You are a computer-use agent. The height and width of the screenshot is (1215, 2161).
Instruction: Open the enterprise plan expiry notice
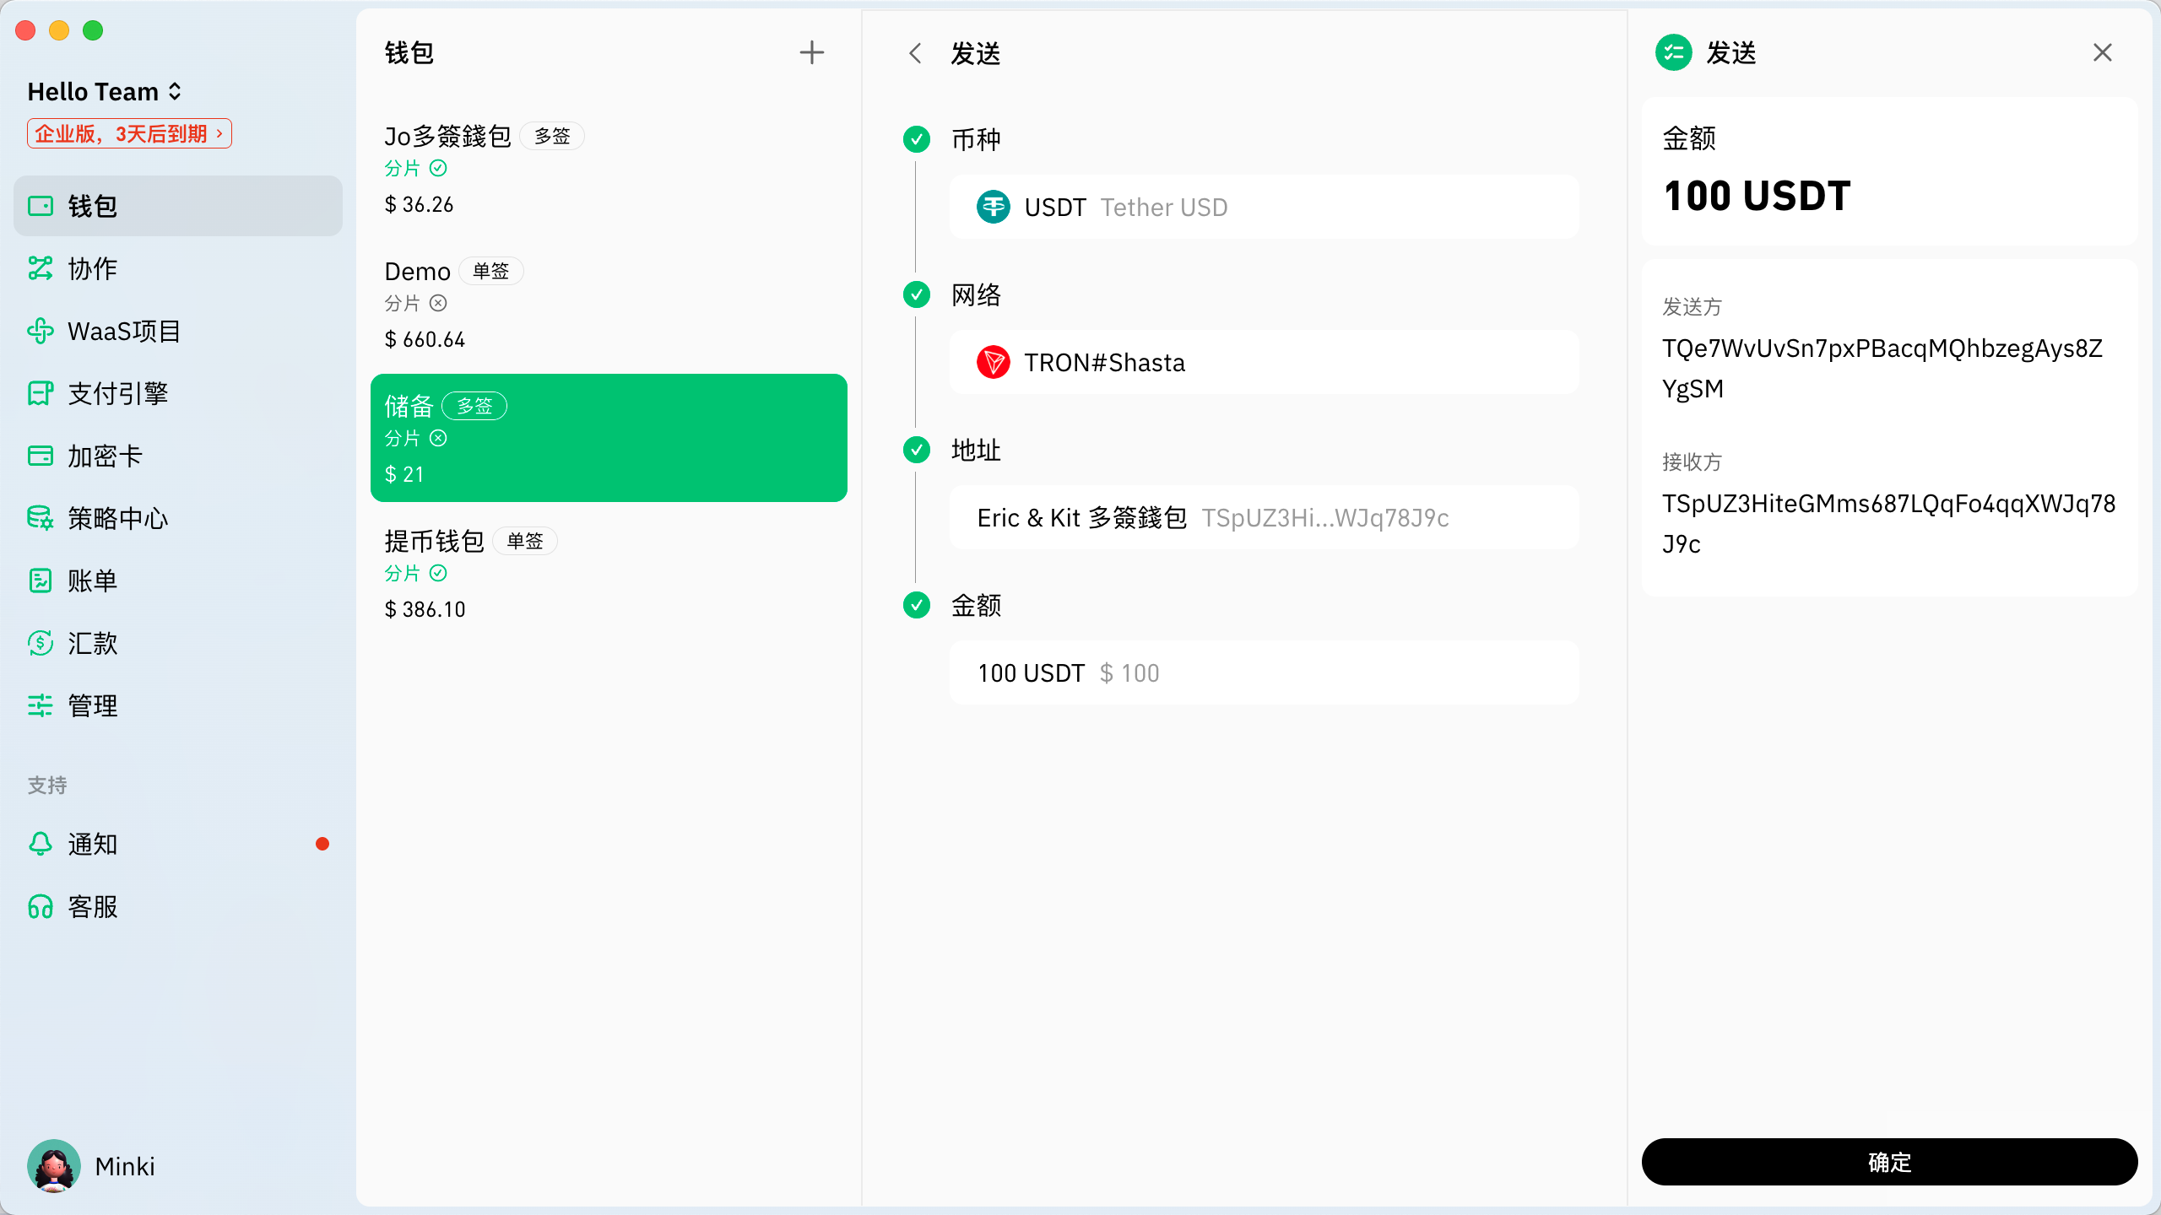[129, 133]
